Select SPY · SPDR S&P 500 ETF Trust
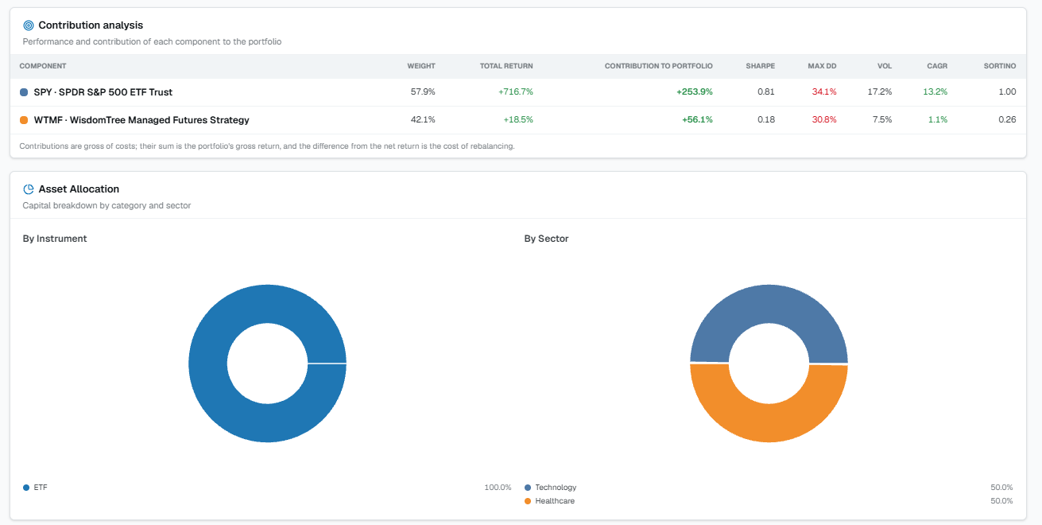The height and width of the screenshot is (525, 1042). 103,92
